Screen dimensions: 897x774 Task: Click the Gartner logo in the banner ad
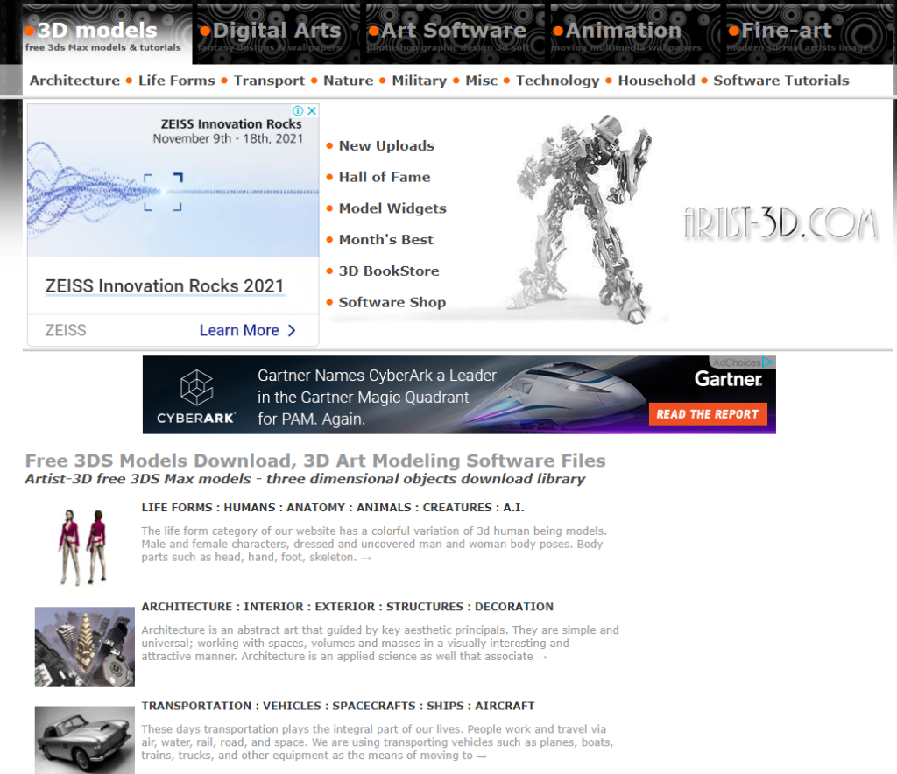tap(728, 380)
